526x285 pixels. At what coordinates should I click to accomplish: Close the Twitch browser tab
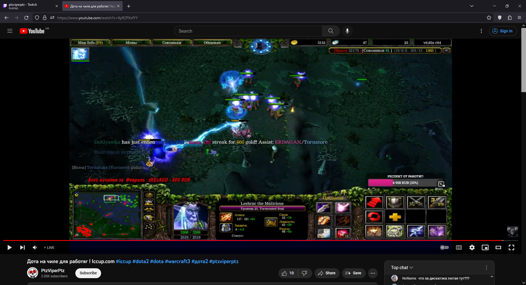57,6
